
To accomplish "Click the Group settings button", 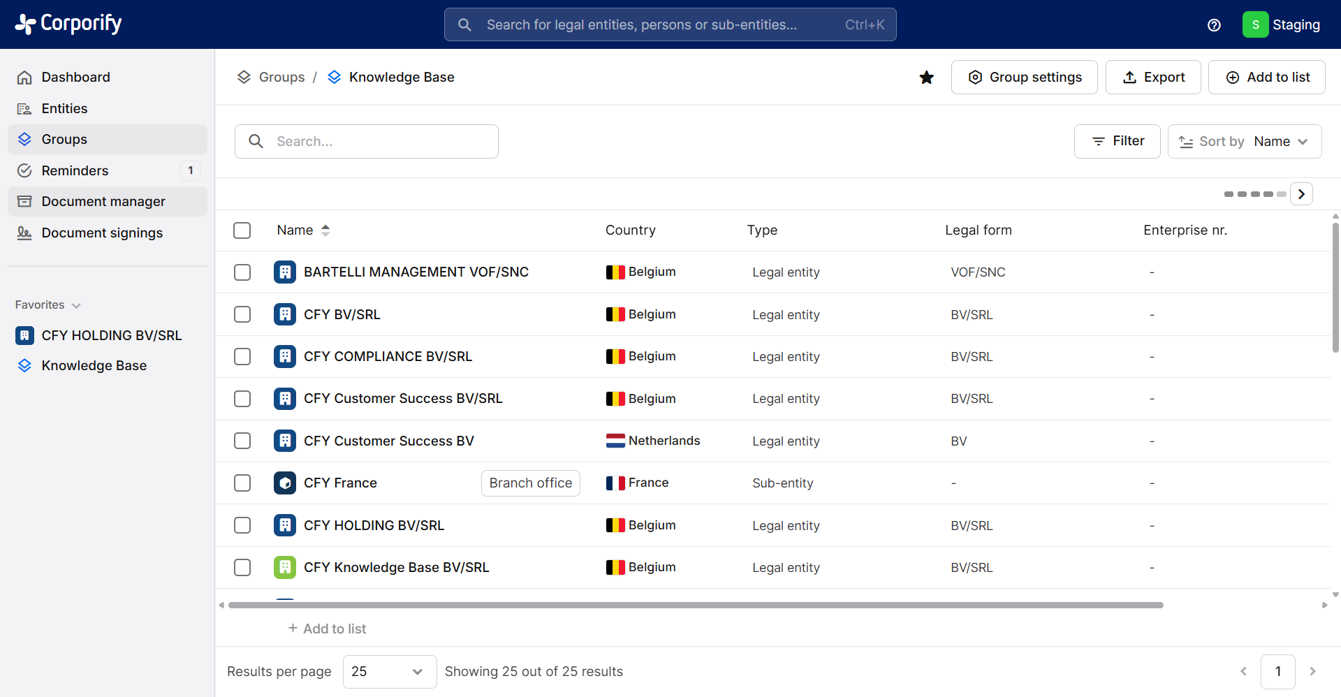I will tap(1024, 78).
